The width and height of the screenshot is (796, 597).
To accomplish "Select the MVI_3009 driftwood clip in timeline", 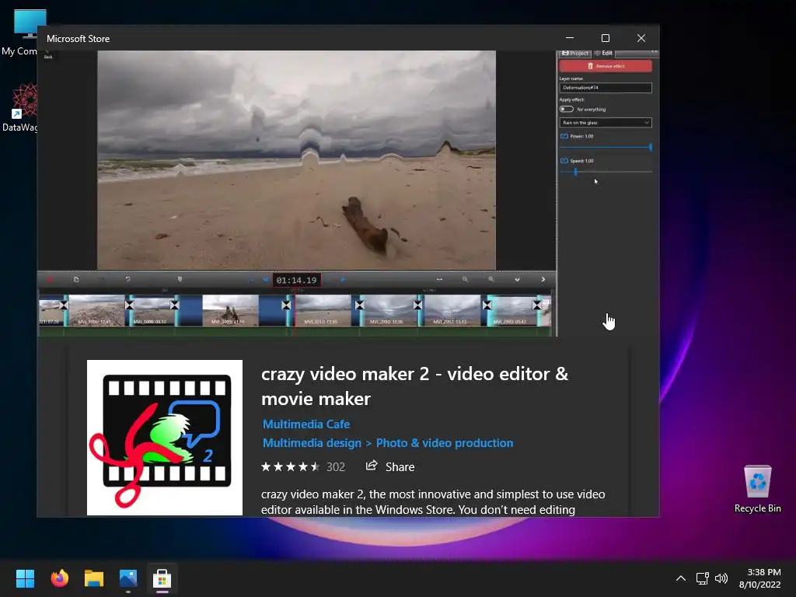I will [x=230, y=310].
